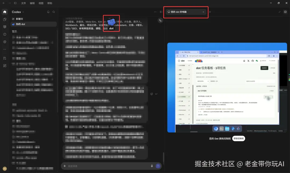The image size is (290, 173).
Task: Toggle the split layout icon at top right
Action: point(285,12)
